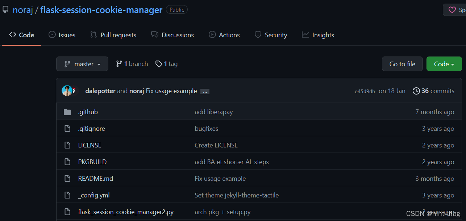
Task: Expand commit details ellipsis button
Action: coord(205,92)
